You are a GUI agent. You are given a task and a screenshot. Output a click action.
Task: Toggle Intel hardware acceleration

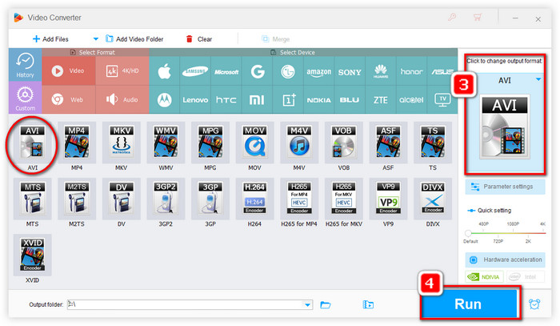tap(525, 276)
